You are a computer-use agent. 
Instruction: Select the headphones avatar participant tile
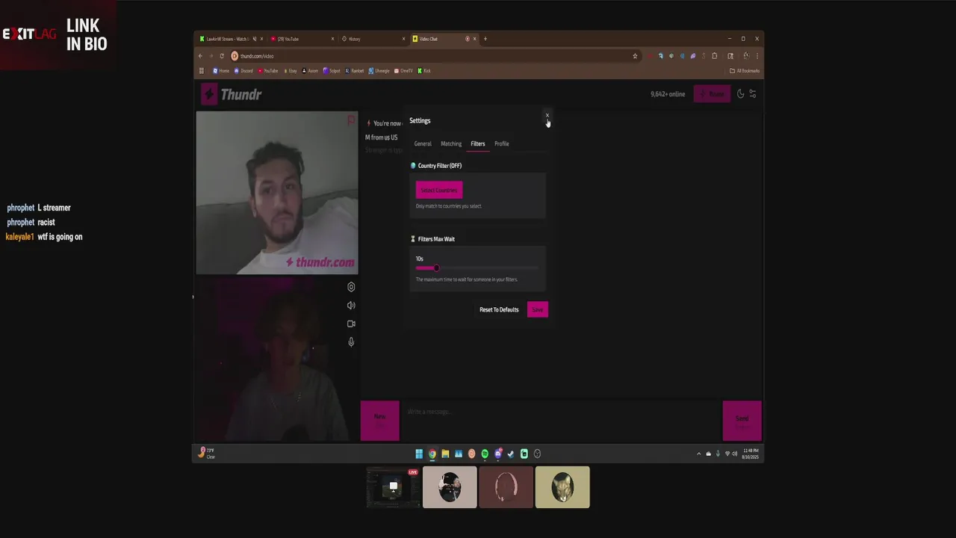(x=506, y=487)
